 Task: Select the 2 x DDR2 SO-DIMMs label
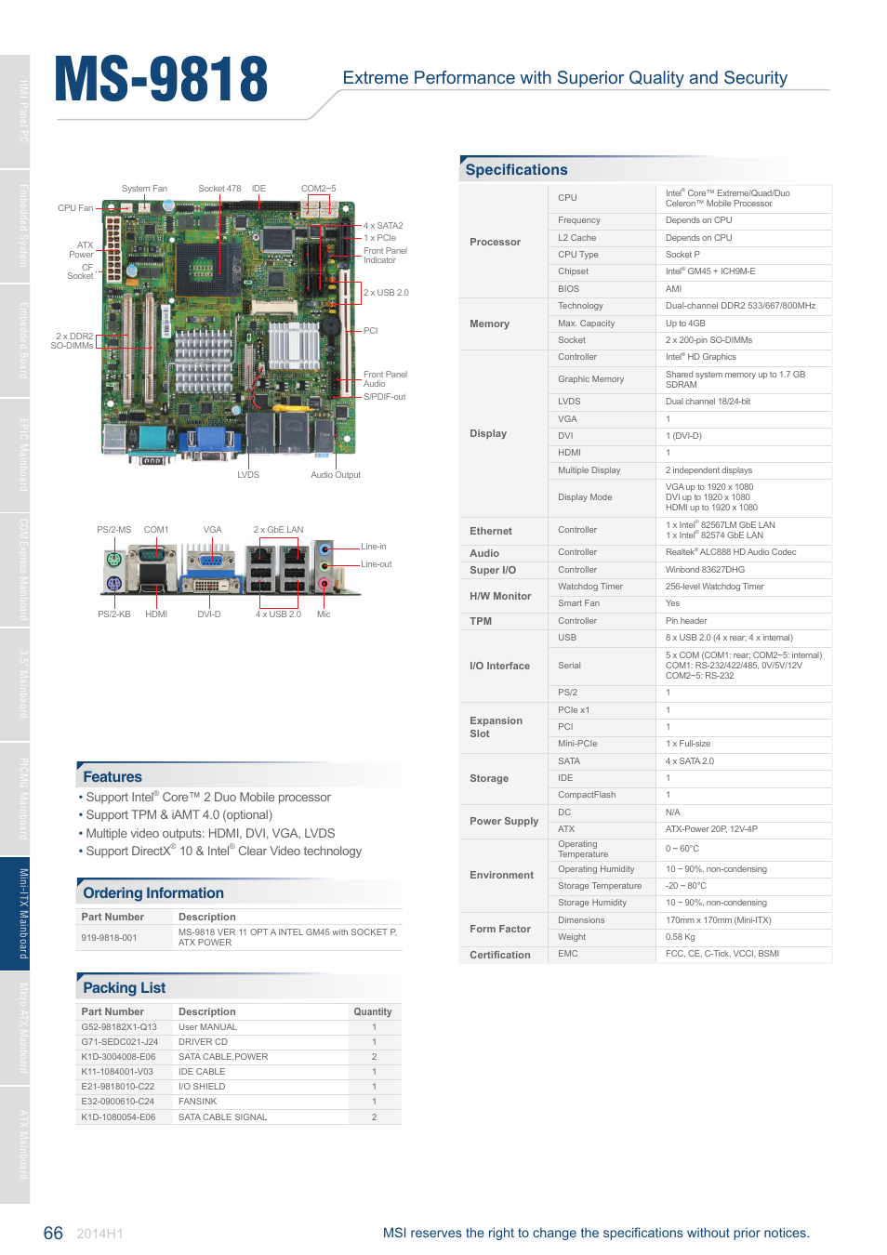coord(72,341)
